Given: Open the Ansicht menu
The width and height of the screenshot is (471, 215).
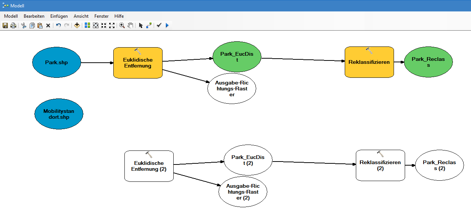Looking at the screenshot, I should (81, 16).
